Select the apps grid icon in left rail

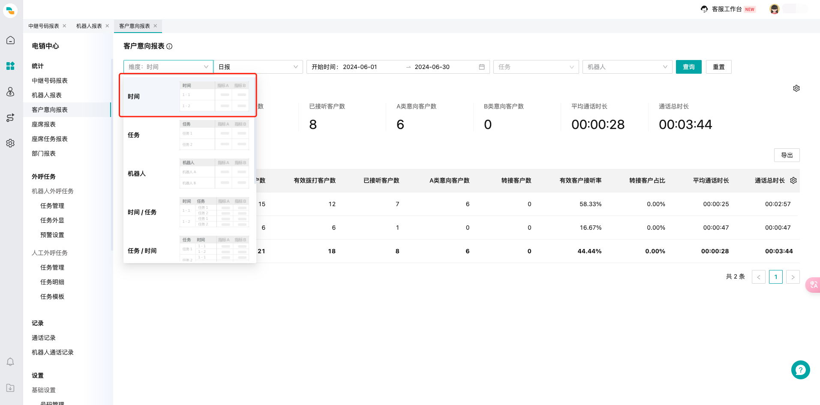tap(11, 66)
